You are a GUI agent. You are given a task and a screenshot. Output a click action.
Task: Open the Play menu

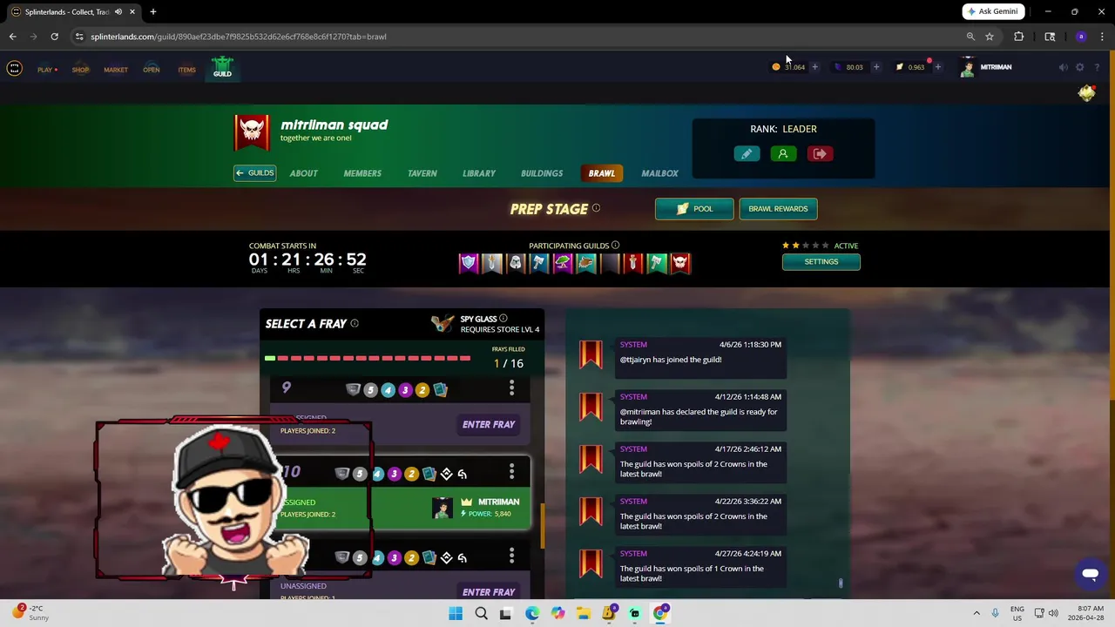click(x=46, y=70)
